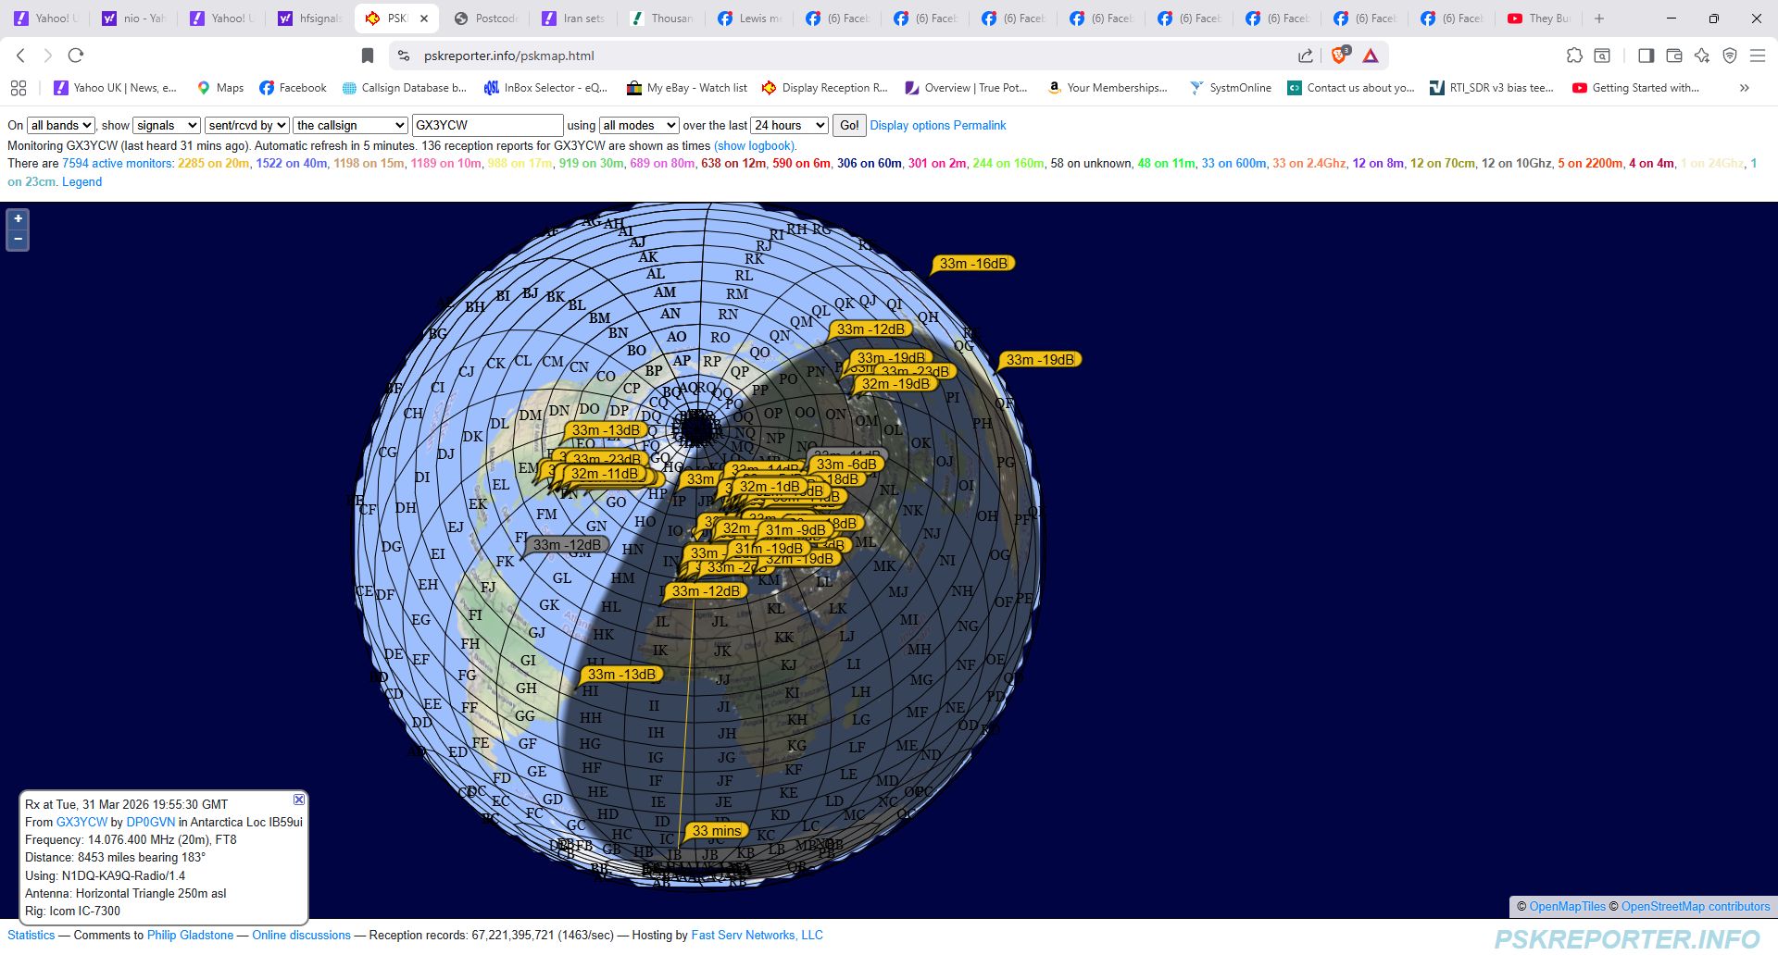This screenshot has width=1778, height=955.
Task: Open the 'all bands' dropdown
Action: (x=61, y=125)
